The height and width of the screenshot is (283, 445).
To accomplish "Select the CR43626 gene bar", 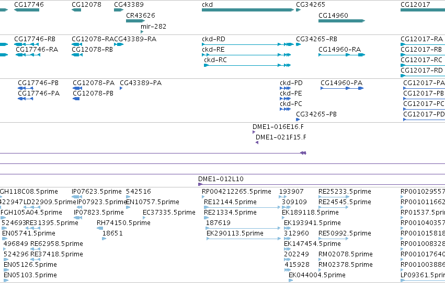I will [135, 21].
